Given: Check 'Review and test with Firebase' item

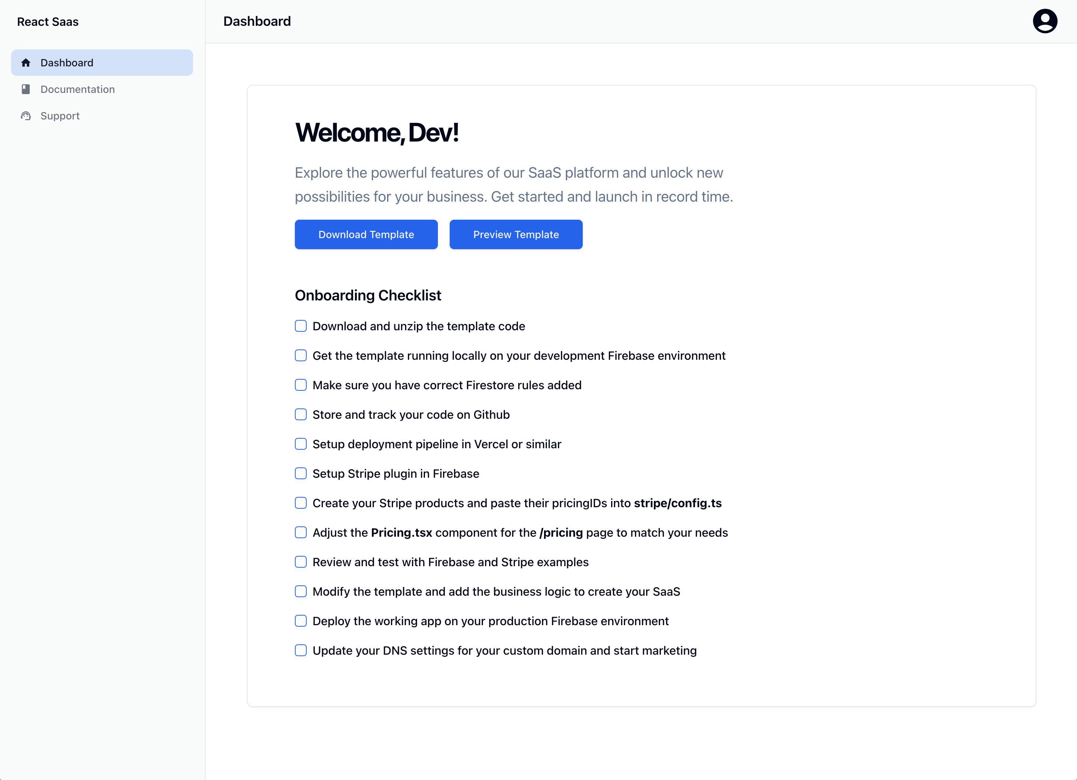Looking at the screenshot, I should coord(301,561).
